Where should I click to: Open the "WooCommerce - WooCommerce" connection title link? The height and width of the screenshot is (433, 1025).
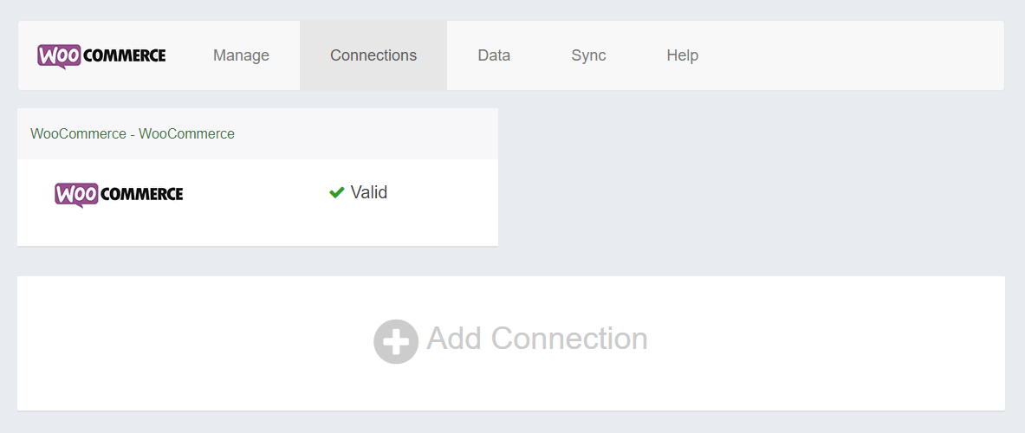tap(132, 134)
